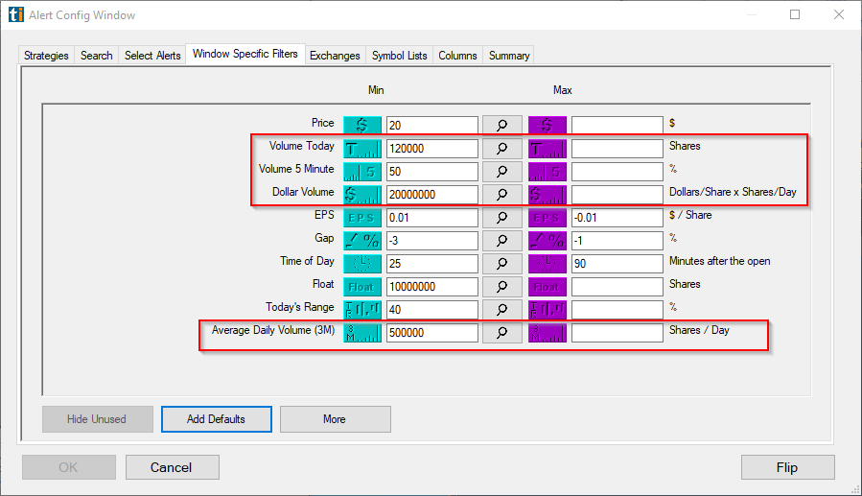Image resolution: width=862 pixels, height=496 pixels.
Task: Click the purple Average Daily Volume max icon
Action: (547, 333)
